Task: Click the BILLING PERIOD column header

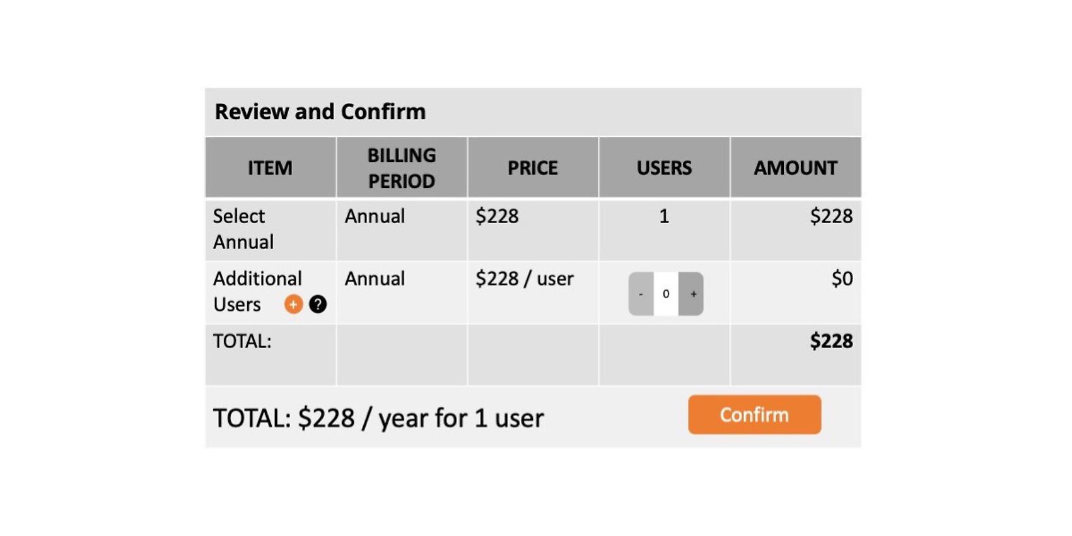Action: pyautogui.click(x=402, y=168)
